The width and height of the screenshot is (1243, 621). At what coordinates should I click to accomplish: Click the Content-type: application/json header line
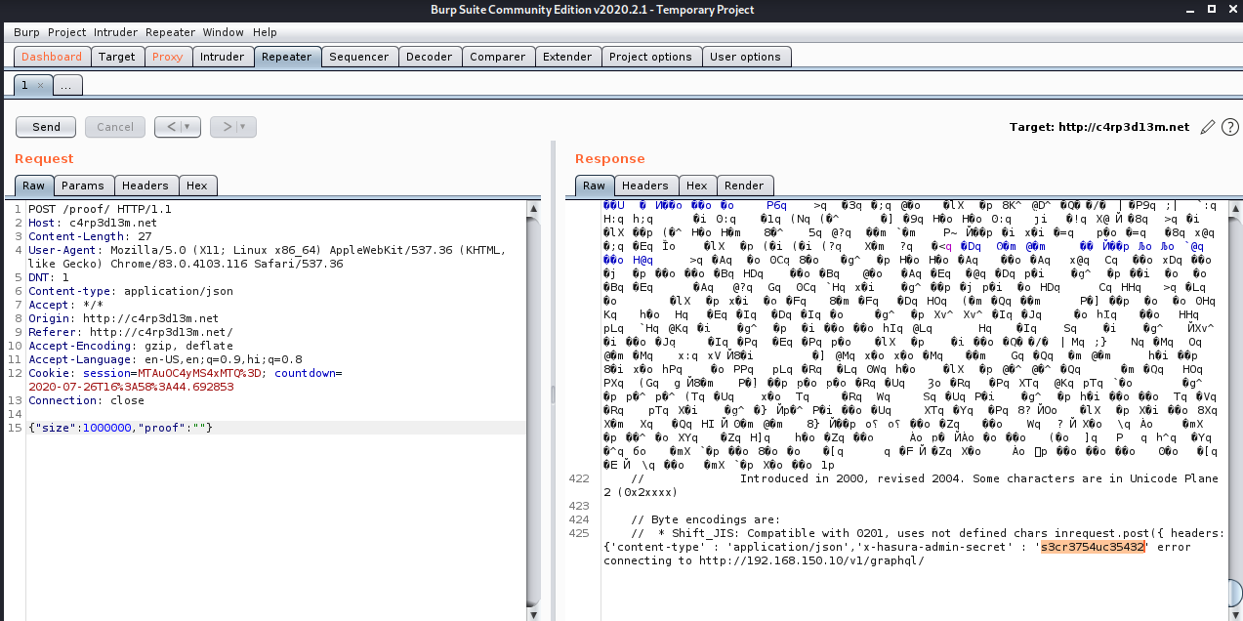[131, 291]
